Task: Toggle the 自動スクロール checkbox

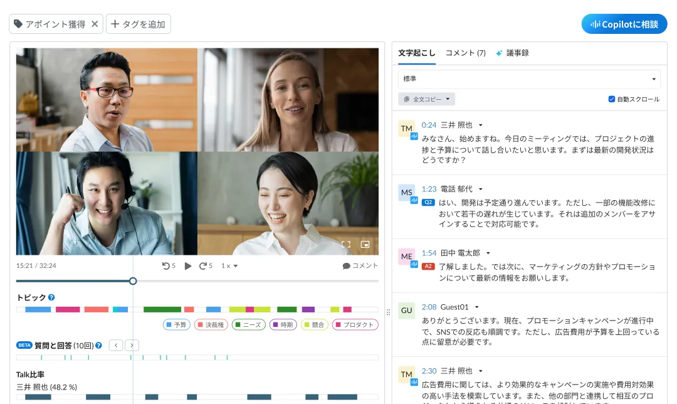Action: (x=612, y=99)
